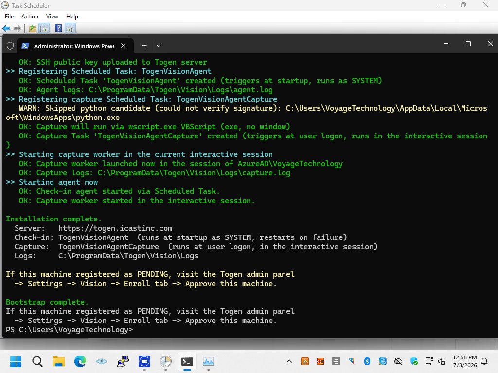Open Windows Security shield tray icon
The width and height of the screenshot is (498, 373).
(x=414, y=361)
